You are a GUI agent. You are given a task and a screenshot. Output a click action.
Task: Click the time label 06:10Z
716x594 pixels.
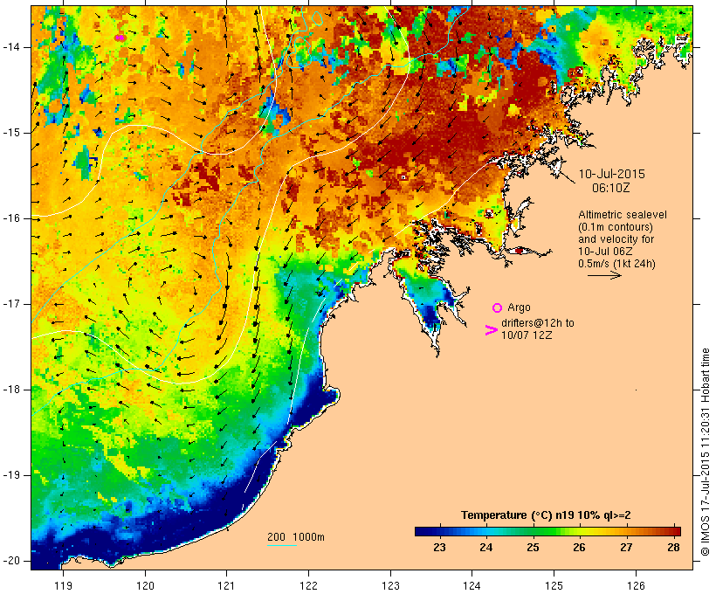(x=611, y=188)
